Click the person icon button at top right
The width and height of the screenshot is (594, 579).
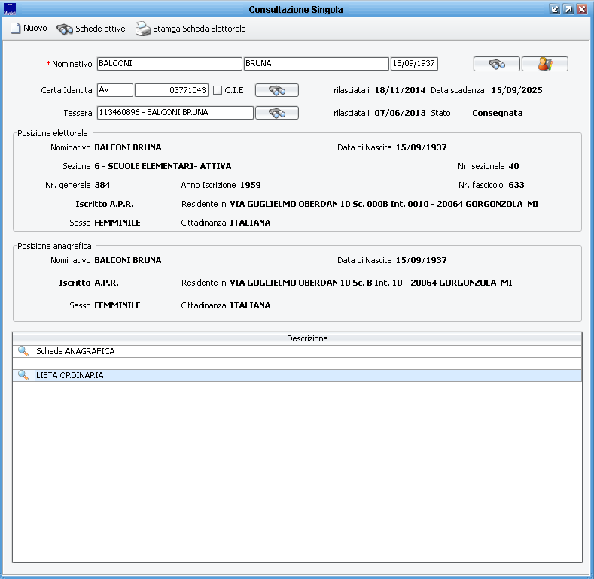[x=544, y=64]
